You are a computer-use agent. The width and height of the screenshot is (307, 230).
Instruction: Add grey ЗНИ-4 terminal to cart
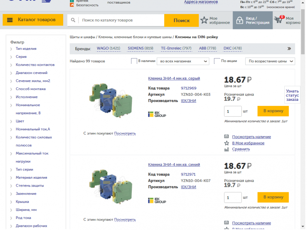point(273,111)
